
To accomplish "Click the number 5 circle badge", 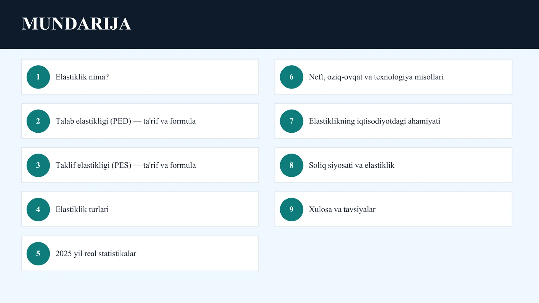I will tap(38, 254).
